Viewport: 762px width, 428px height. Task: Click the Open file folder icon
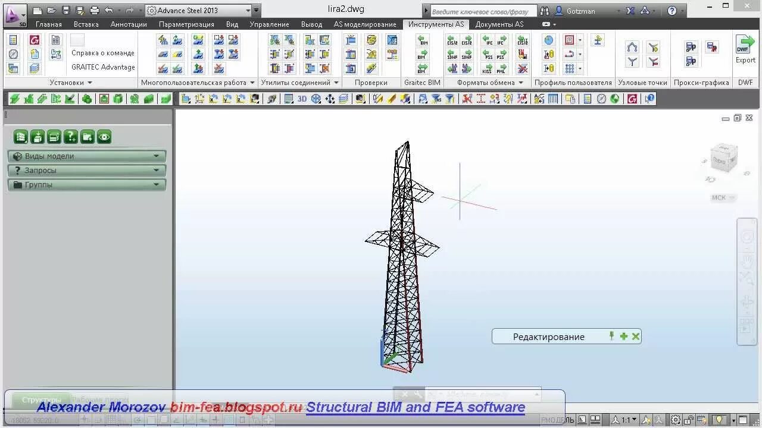(52, 11)
